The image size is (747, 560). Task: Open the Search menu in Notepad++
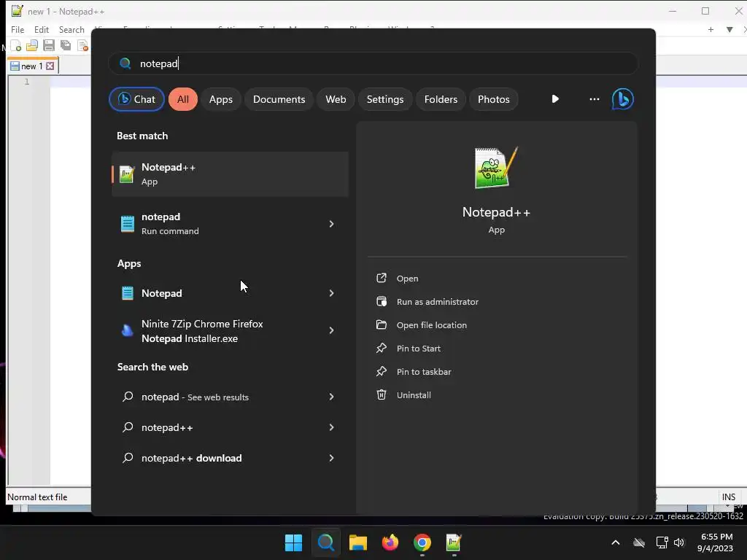tap(71, 29)
